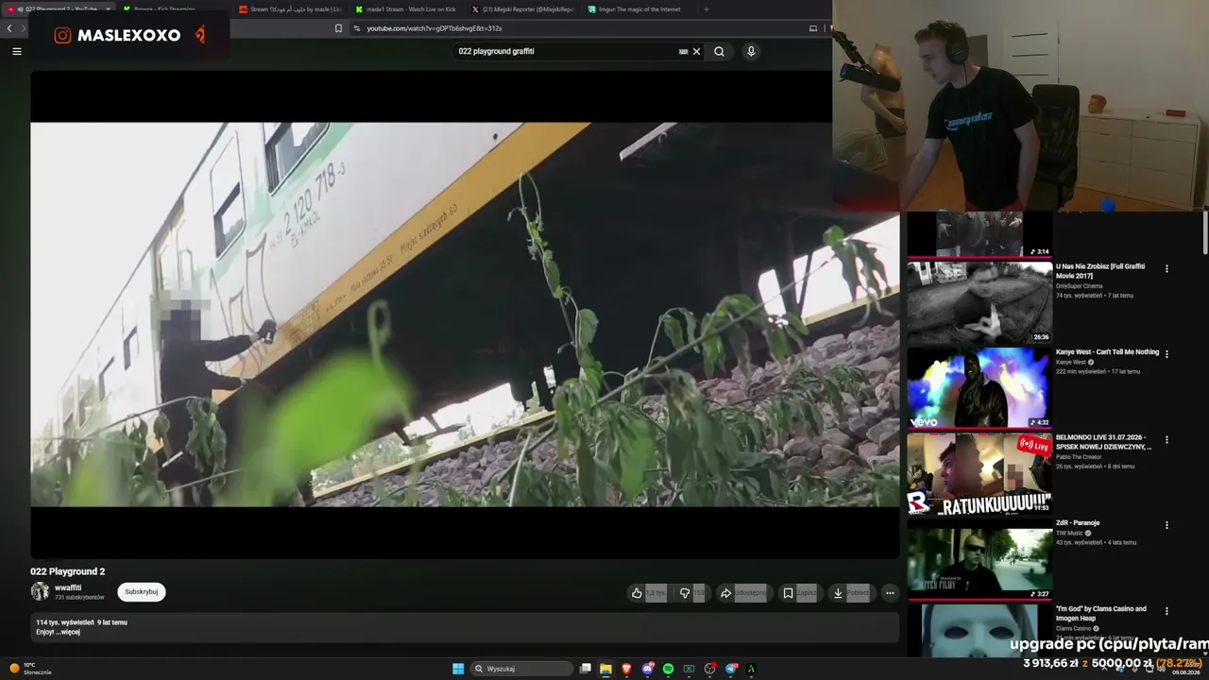The width and height of the screenshot is (1209, 680).
Task: Click the video player area
Action: coord(465,314)
